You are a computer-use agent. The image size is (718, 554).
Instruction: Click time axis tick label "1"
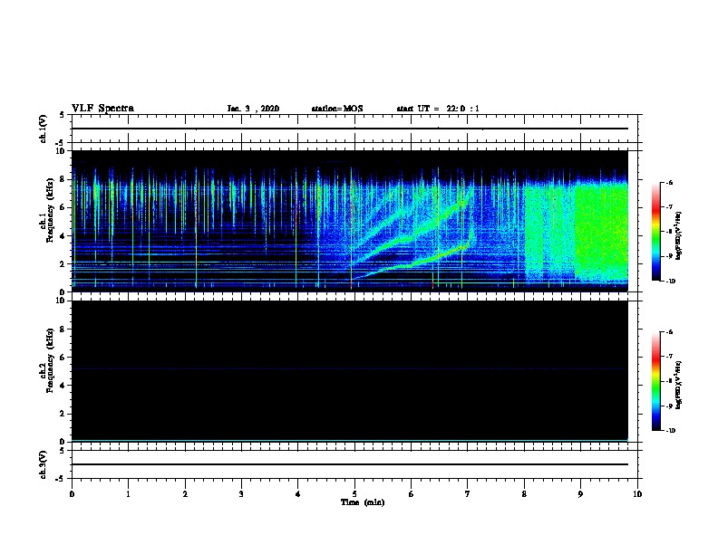[x=128, y=494]
